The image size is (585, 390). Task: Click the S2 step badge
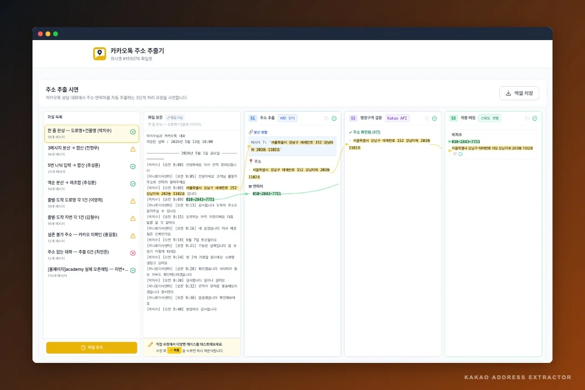click(353, 118)
